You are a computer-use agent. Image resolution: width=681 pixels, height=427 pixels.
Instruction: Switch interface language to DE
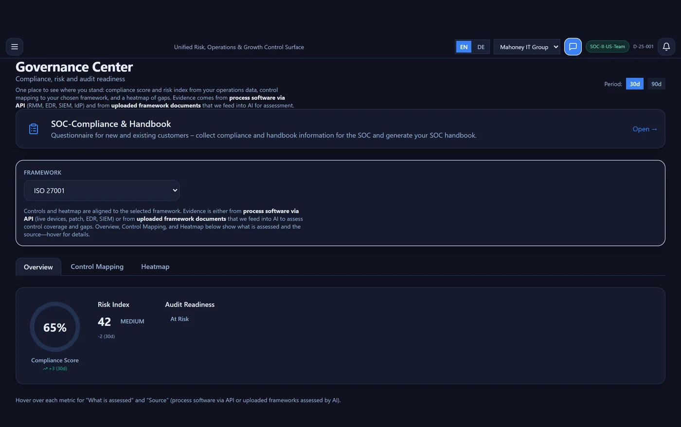[x=481, y=47]
